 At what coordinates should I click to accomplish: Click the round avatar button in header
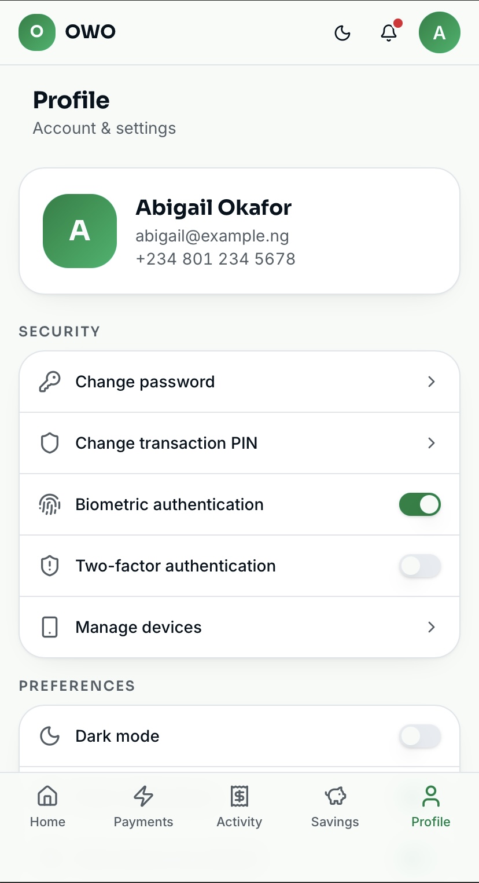pyautogui.click(x=440, y=32)
